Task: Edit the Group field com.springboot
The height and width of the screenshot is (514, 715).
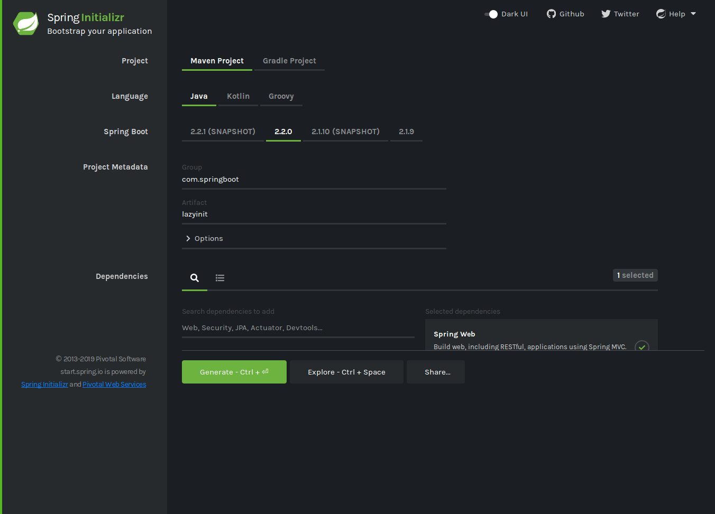Action: [314, 180]
